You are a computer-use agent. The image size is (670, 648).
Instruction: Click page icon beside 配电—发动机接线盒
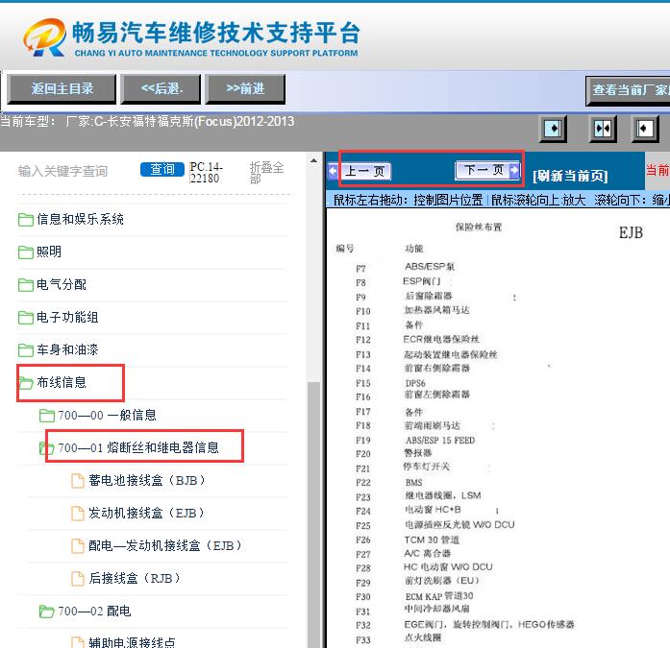click(x=77, y=546)
